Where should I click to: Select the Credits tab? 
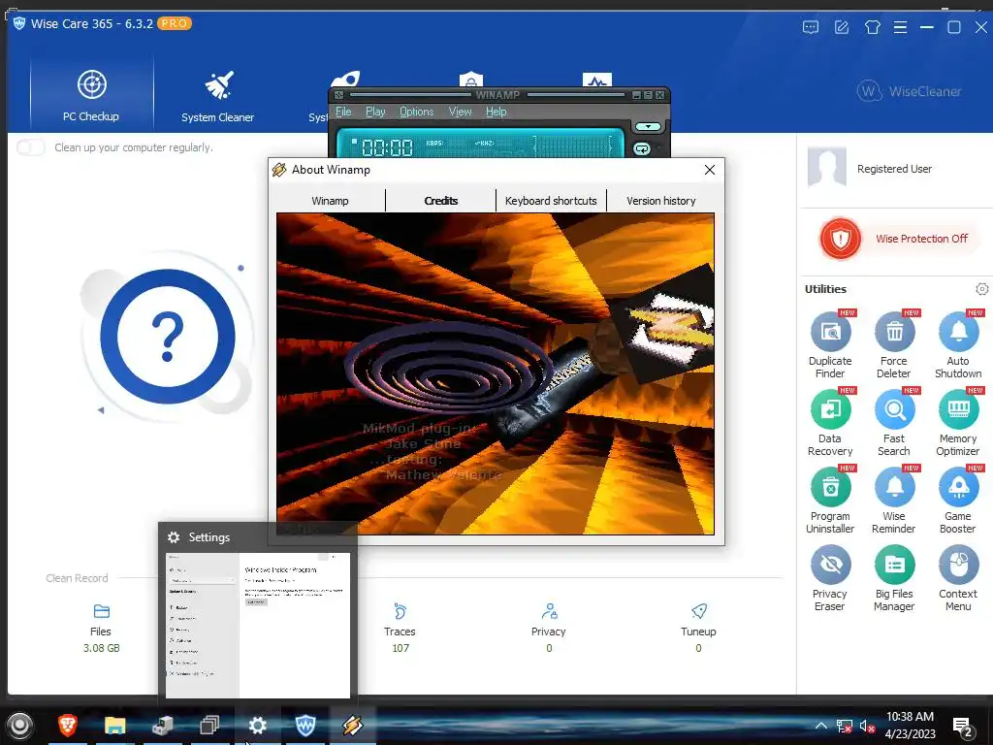441,201
